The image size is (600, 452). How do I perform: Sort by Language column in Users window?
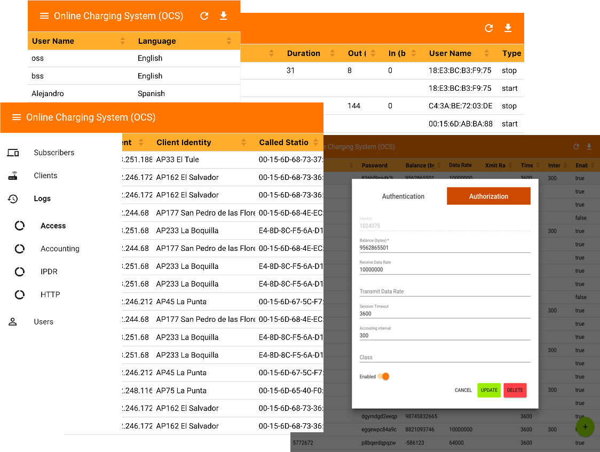click(229, 41)
